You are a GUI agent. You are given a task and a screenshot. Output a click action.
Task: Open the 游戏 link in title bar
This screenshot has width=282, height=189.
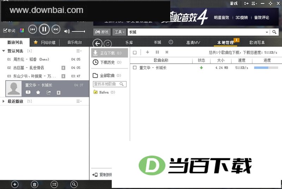[234, 3]
